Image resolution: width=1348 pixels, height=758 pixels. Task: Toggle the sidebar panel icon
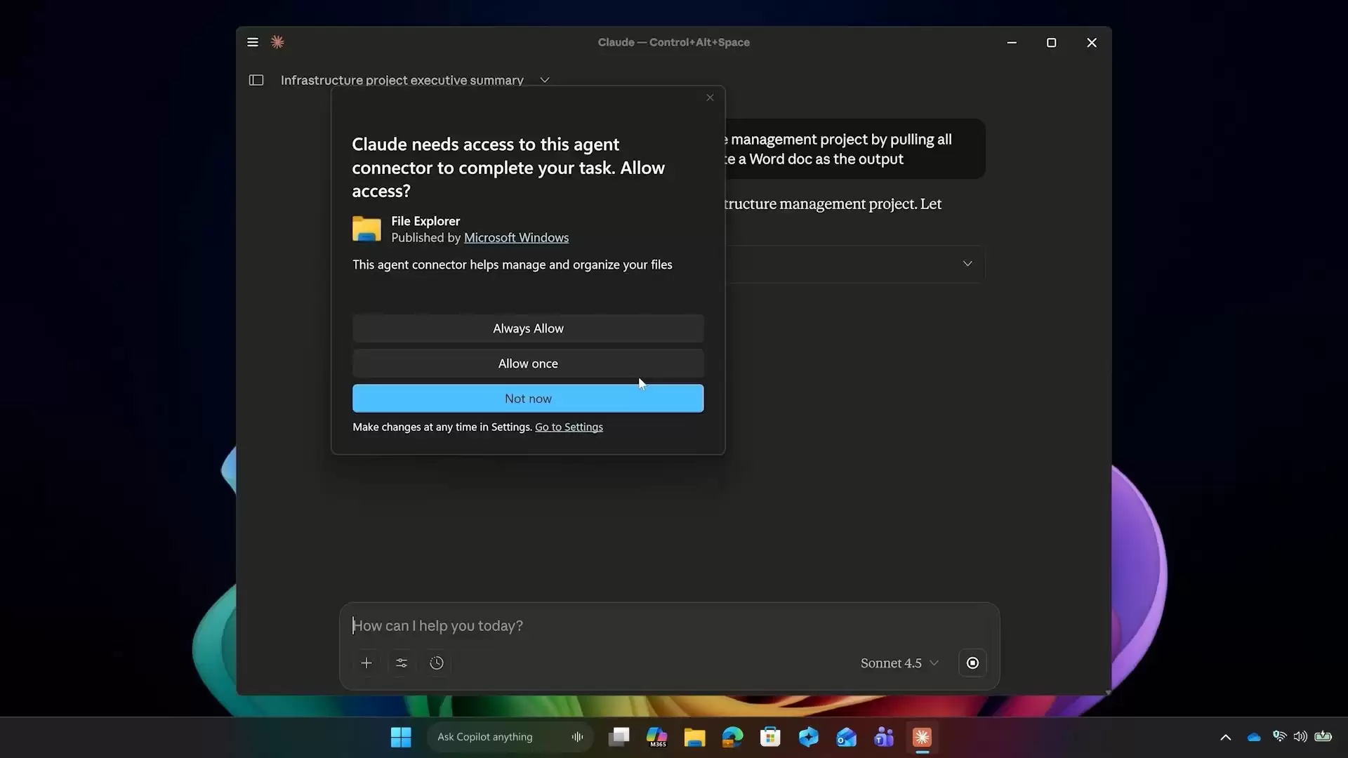pos(256,79)
